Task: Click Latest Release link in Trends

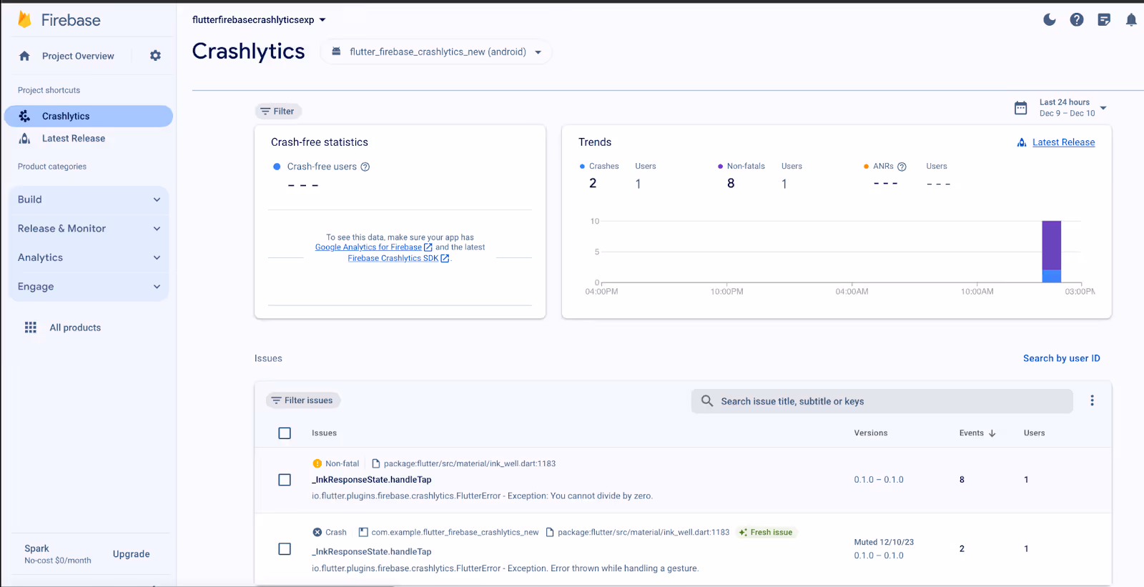Action: coord(1063,142)
